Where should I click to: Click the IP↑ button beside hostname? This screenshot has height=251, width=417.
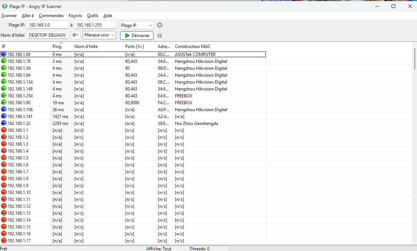(75, 35)
